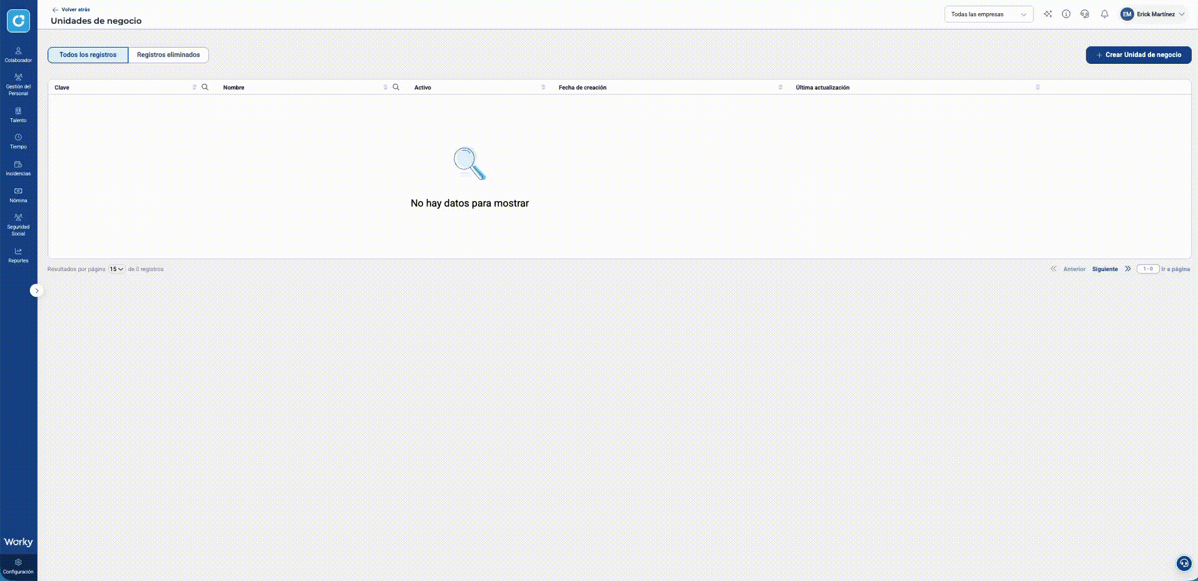Open Seguridad Social section
This screenshot has height=581, width=1198.
pyautogui.click(x=18, y=225)
